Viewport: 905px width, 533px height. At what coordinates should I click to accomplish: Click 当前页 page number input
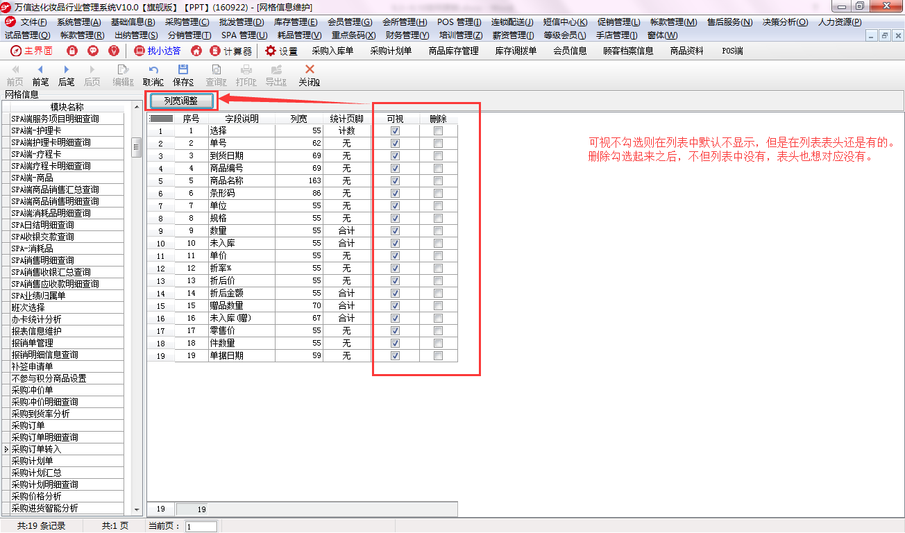(x=201, y=527)
